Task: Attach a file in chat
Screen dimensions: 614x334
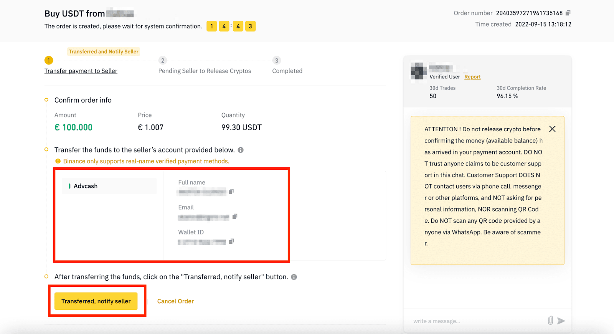Action: coord(550,321)
